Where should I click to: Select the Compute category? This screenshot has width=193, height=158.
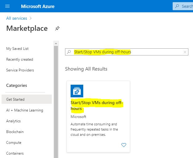(14, 143)
